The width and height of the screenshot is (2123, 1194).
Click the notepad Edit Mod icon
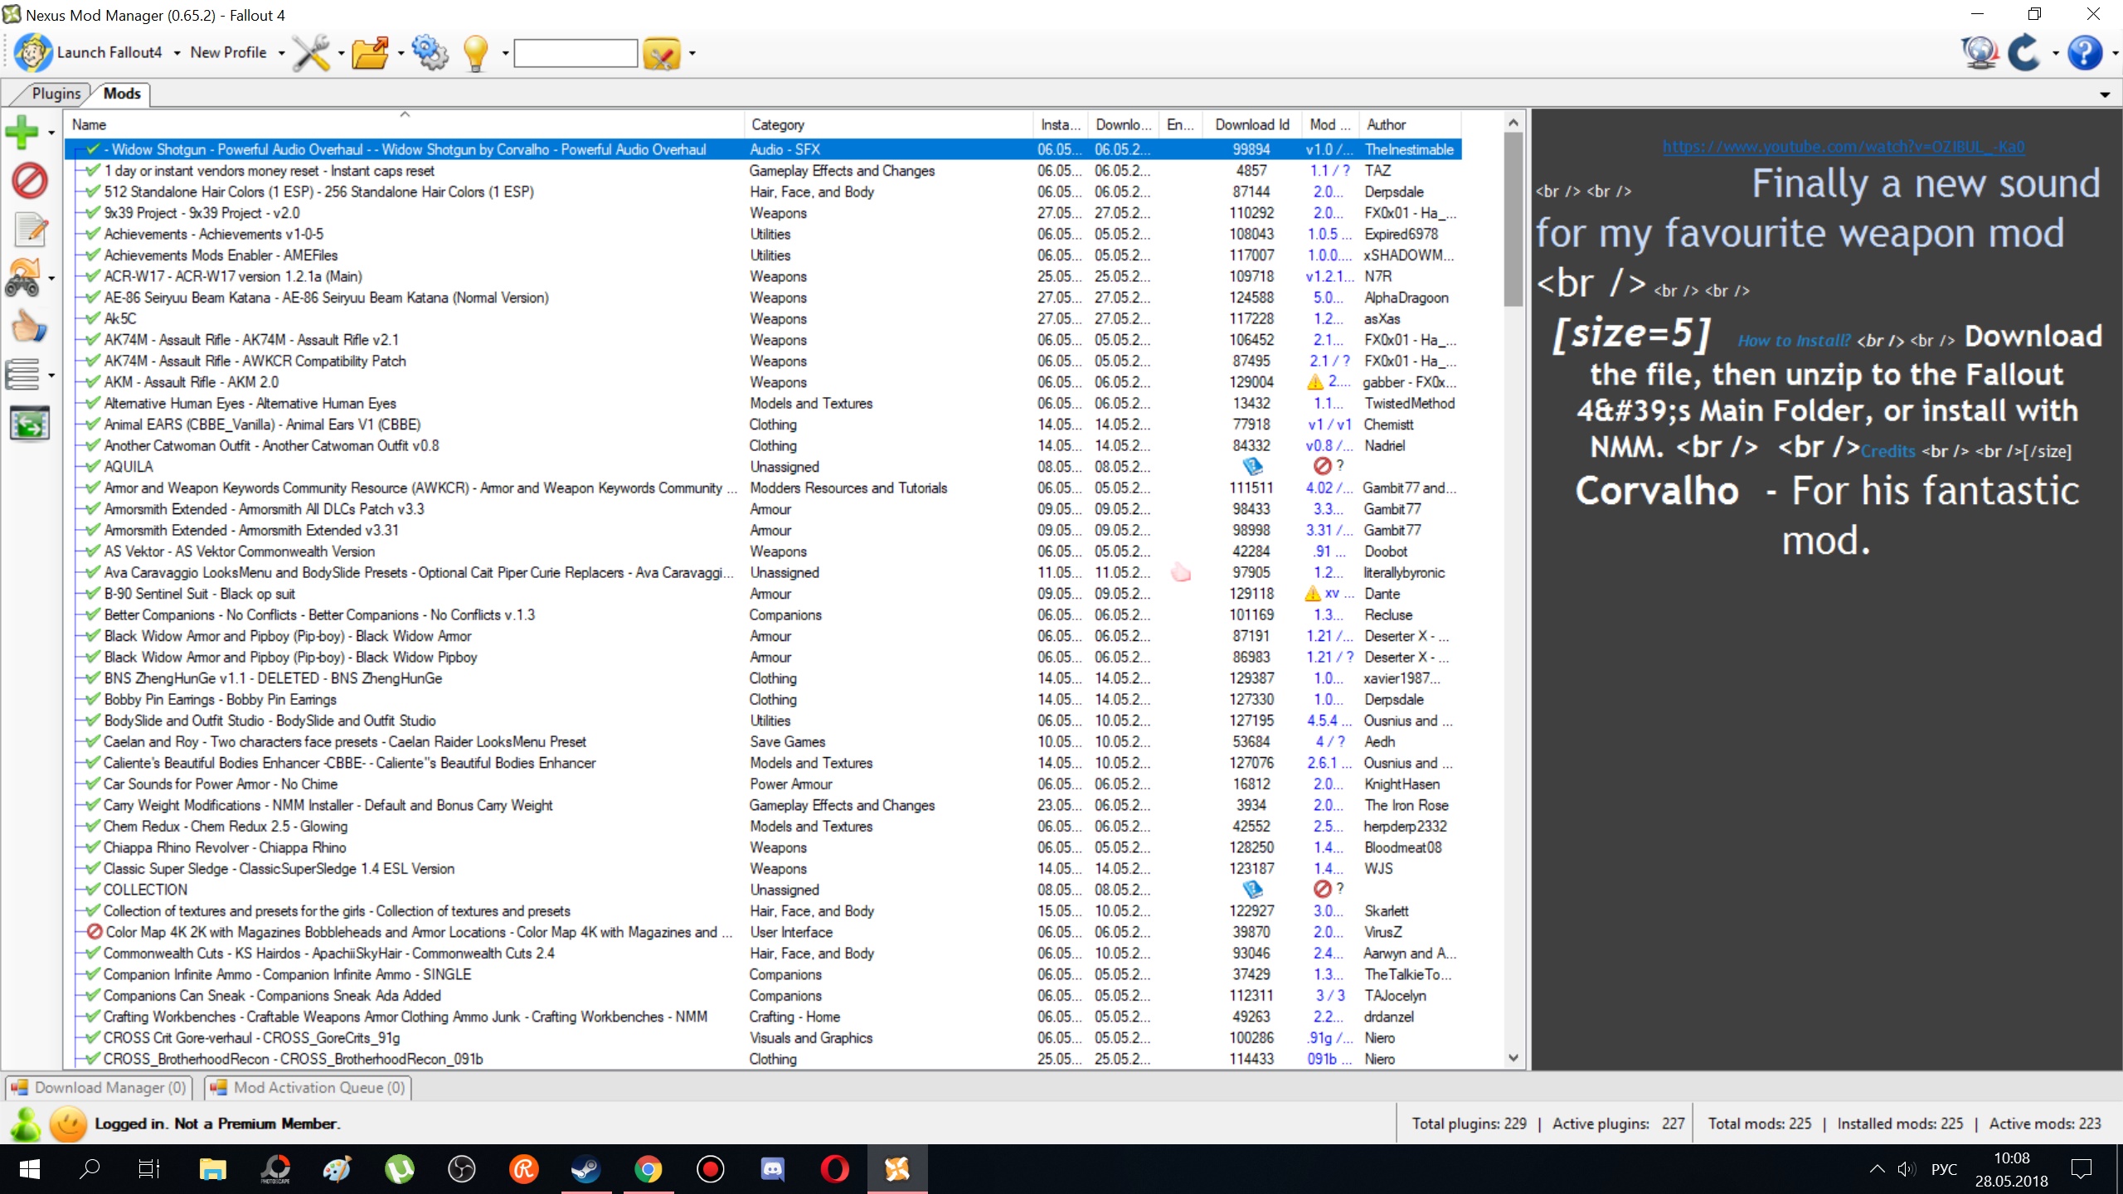[x=31, y=230]
